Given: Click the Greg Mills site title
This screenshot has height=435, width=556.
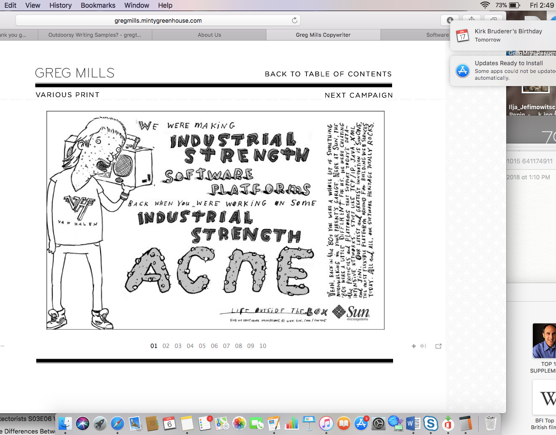Looking at the screenshot, I should click(74, 73).
